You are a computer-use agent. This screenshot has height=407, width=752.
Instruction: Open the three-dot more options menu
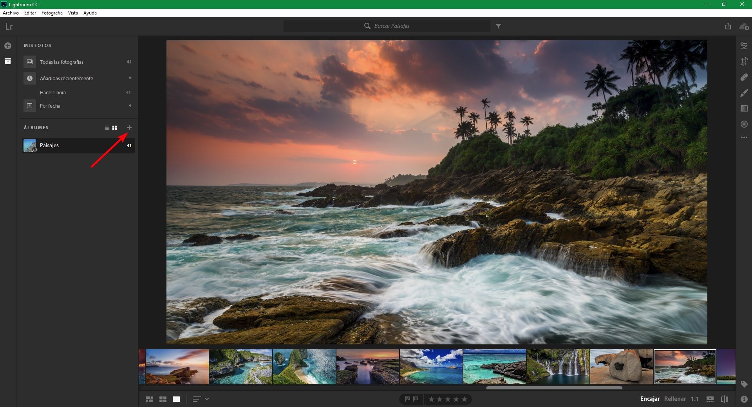pyautogui.click(x=744, y=137)
